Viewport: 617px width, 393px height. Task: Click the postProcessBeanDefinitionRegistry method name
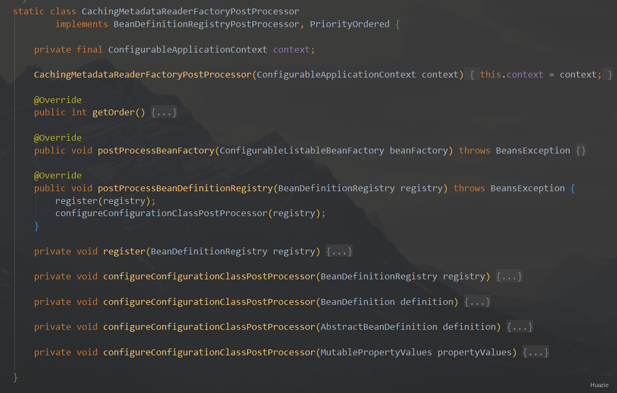click(x=185, y=189)
